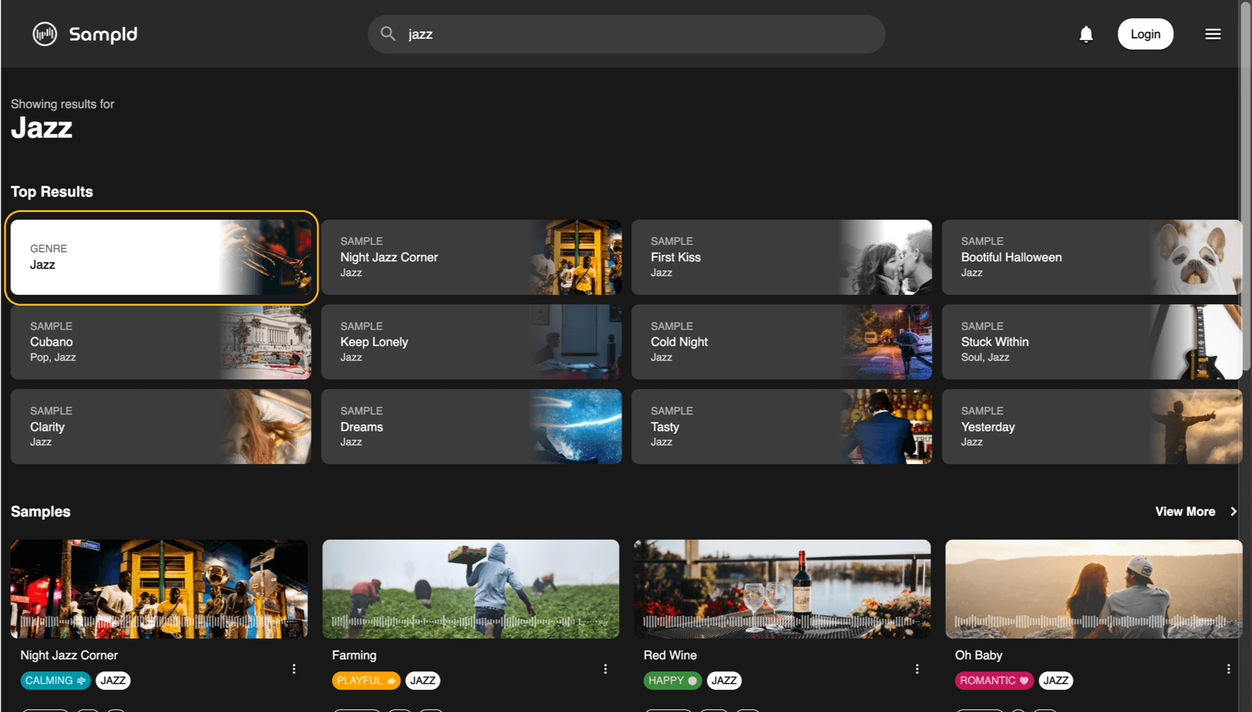The height and width of the screenshot is (712, 1252).
Task: Click the hamburger menu icon
Action: (x=1213, y=34)
